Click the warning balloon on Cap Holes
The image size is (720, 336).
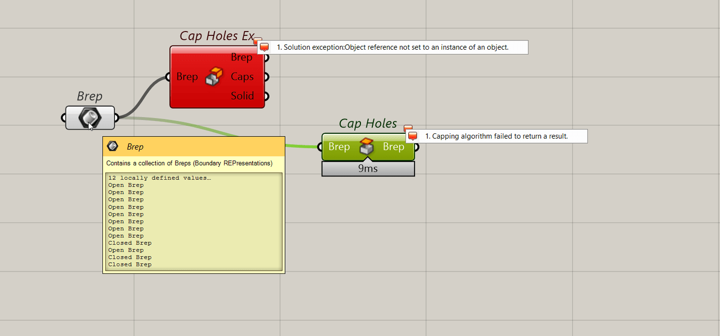[408, 128]
